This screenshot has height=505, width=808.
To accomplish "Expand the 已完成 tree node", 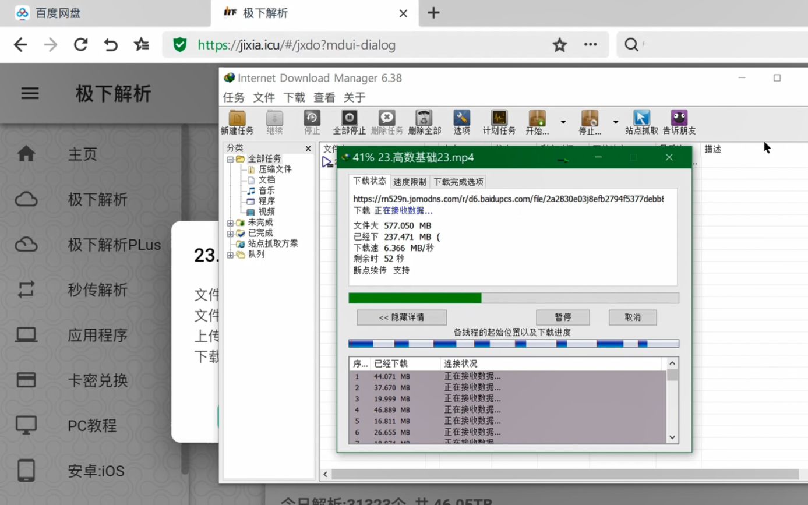I will click(230, 233).
